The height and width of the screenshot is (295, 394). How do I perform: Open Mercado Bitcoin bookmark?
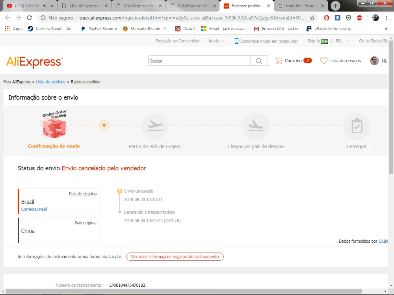(146, 29)
